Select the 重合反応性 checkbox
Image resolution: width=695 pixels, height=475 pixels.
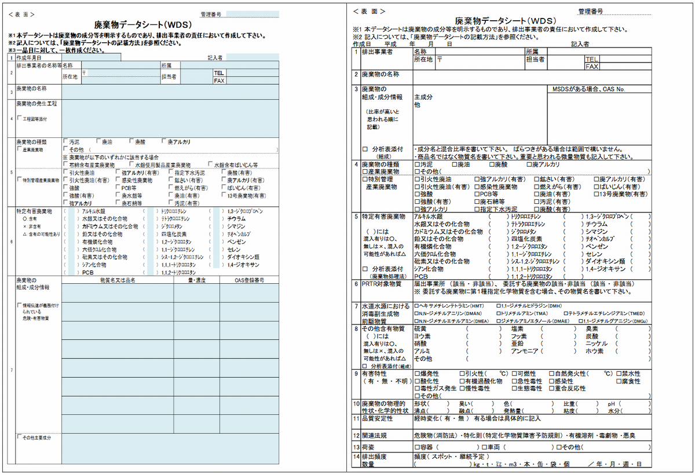click(551, 389)
